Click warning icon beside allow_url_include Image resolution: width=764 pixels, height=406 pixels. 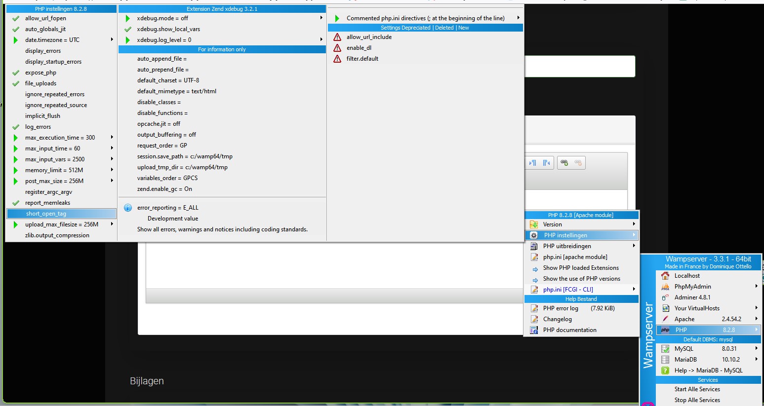(x=337, y=37)
